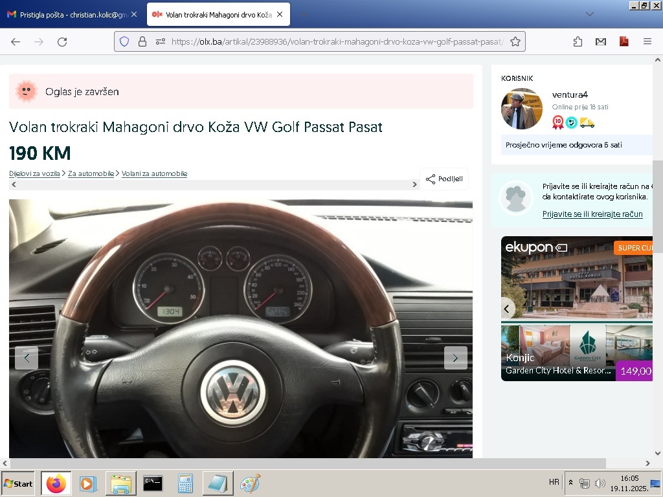Image resolution: width=663 pixels, height=497 pixels.
Task: Open the ekupon Garden City Hotel ad
Action: point(577,309)
